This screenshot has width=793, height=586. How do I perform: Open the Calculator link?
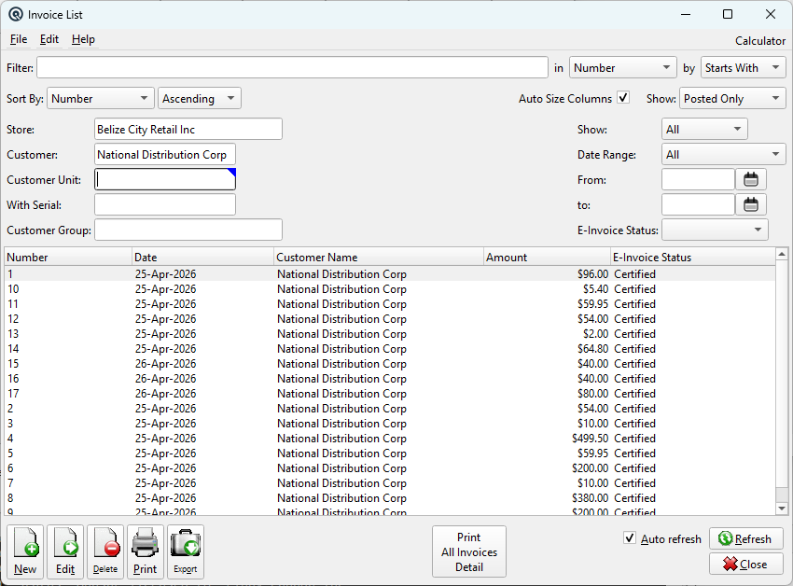[760, 40]
